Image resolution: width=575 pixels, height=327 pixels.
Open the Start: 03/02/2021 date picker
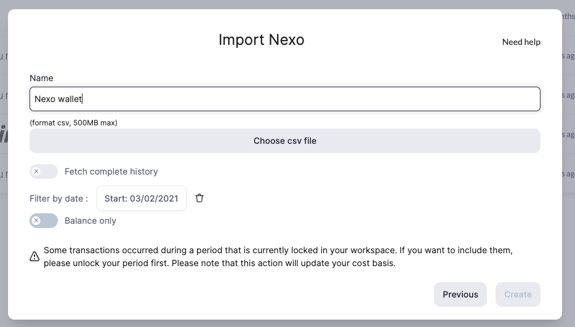tap(142, 199)
